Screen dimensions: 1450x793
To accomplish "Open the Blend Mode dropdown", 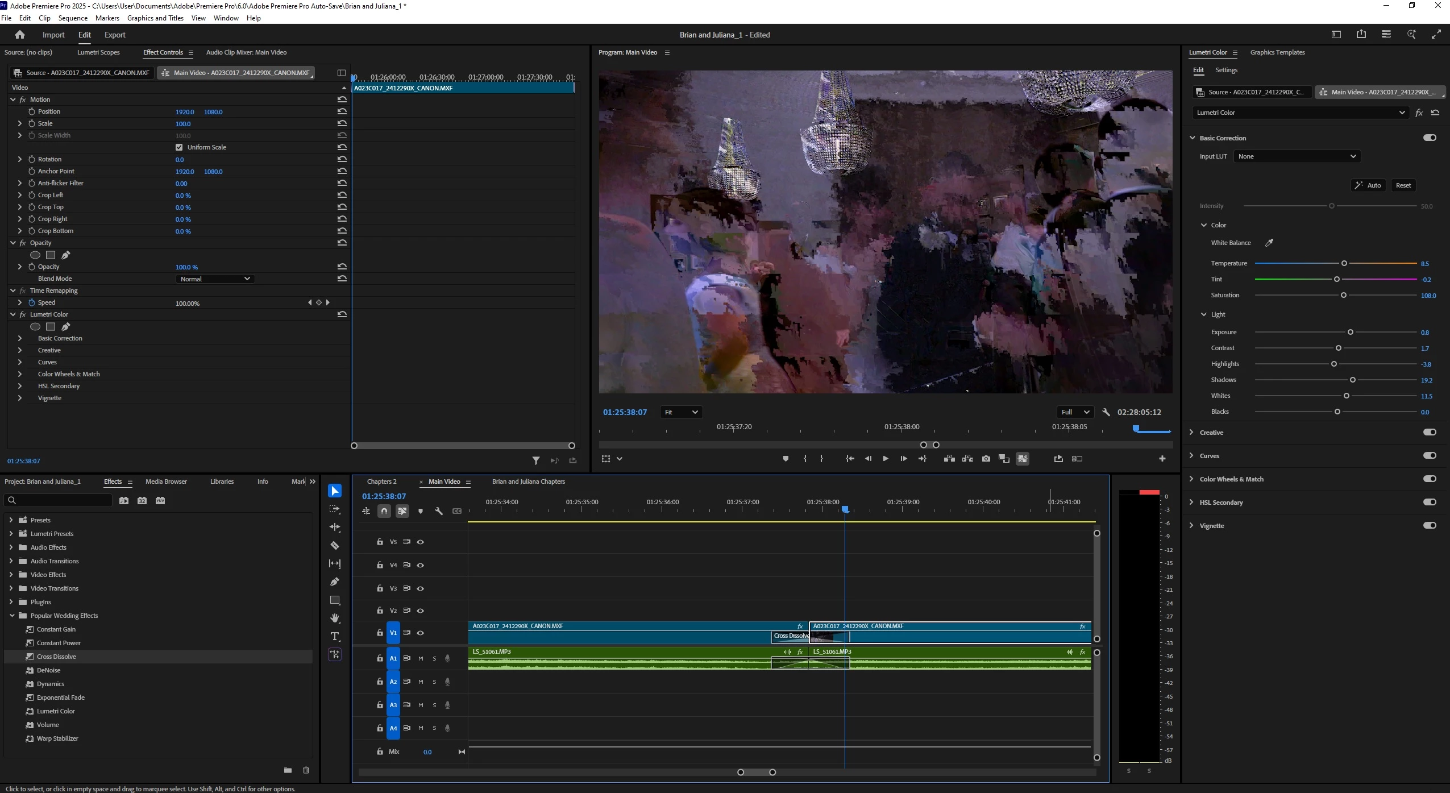I will point(215,279).
